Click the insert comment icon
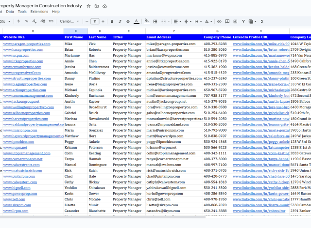This screenshot has width=311, height=228. coord(227,21)
